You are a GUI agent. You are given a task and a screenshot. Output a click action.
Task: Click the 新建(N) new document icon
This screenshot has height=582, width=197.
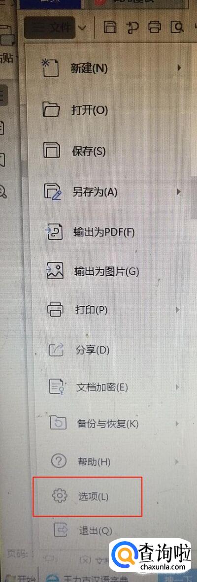50,68
